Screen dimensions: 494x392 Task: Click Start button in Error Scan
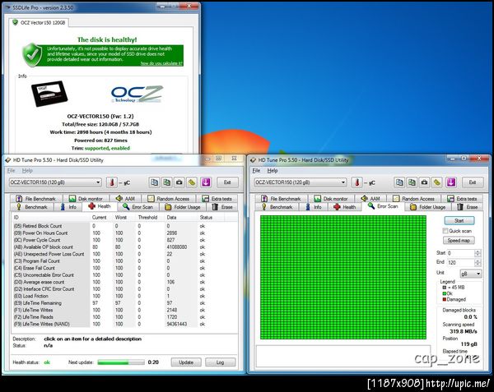coord(459,221)
